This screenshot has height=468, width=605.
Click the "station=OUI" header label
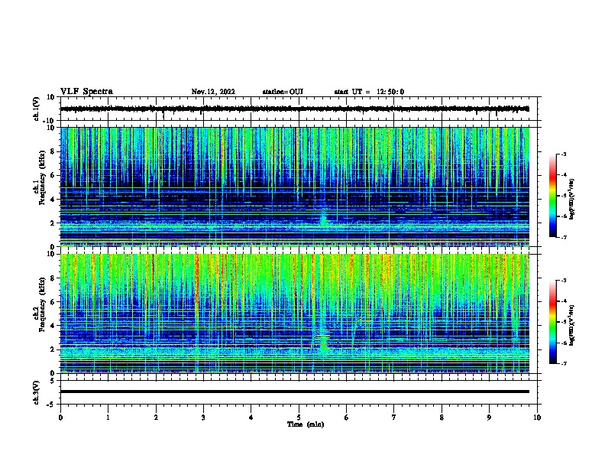[x=283, y=92]
